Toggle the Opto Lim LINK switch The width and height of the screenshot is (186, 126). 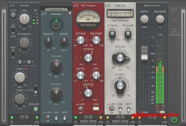tap(120, 108)
